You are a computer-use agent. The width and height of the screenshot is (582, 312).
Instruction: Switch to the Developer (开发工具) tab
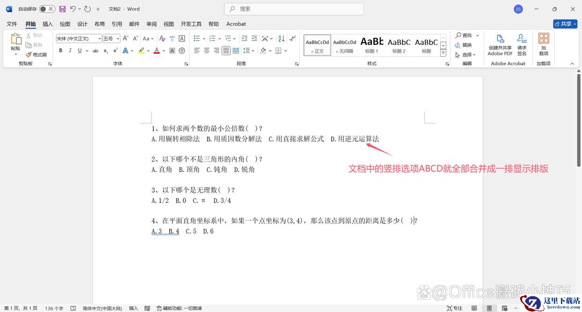pos(191,24)
